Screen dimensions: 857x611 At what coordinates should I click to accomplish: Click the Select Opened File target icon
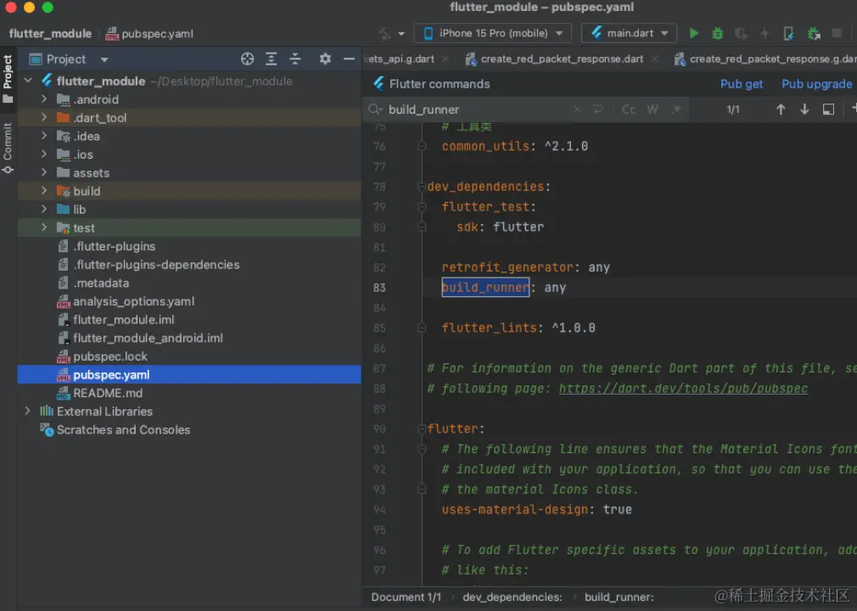pos(247,59)
